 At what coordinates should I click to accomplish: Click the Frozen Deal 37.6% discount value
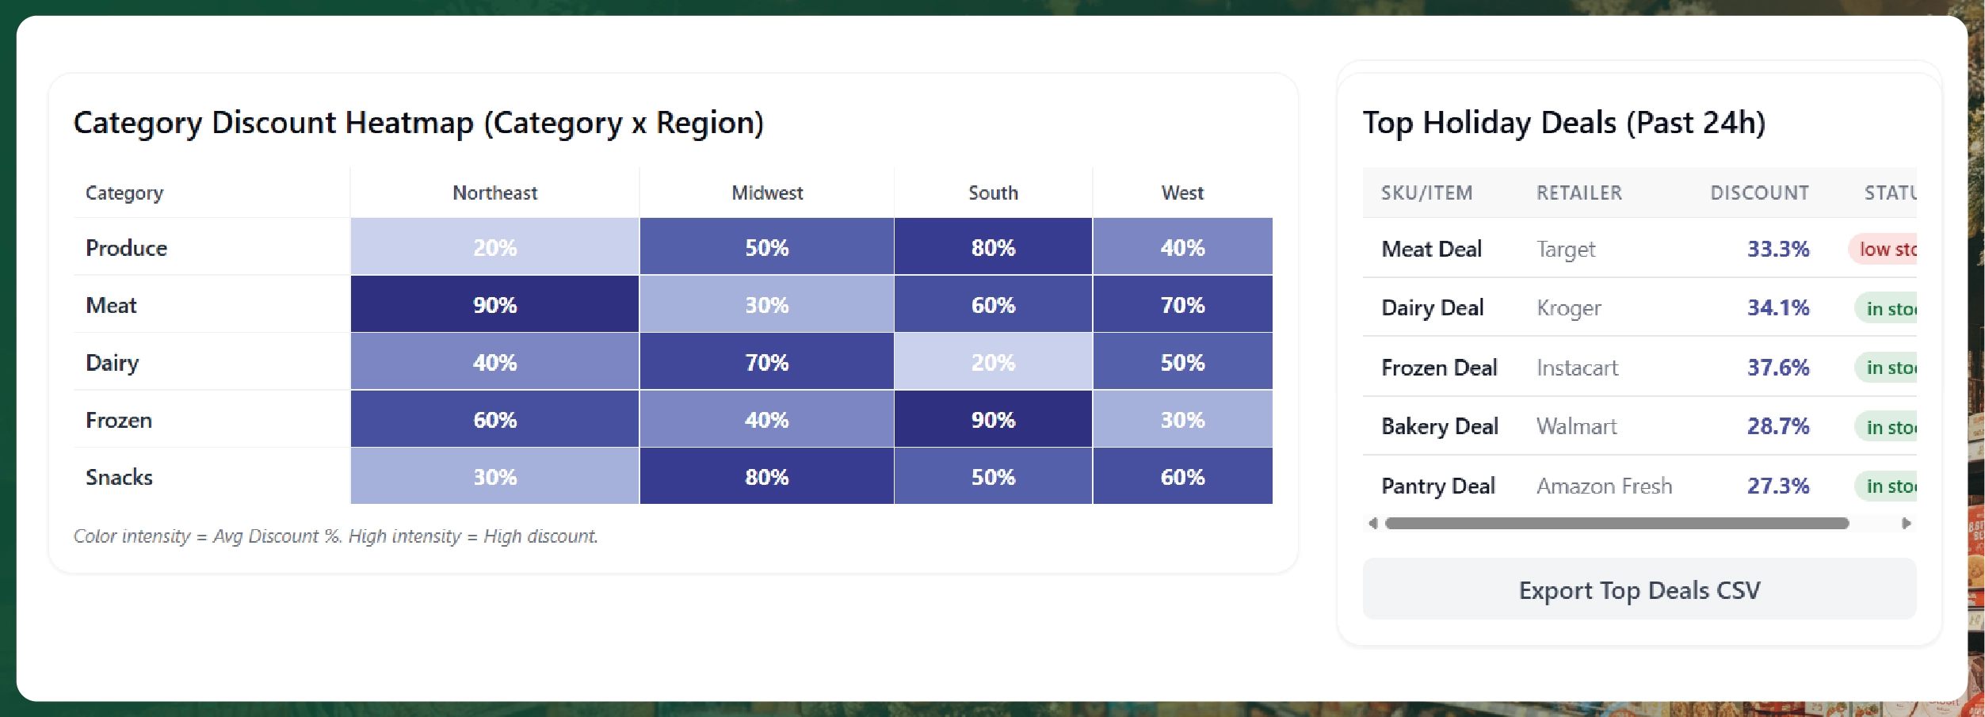click(1778, 368)
